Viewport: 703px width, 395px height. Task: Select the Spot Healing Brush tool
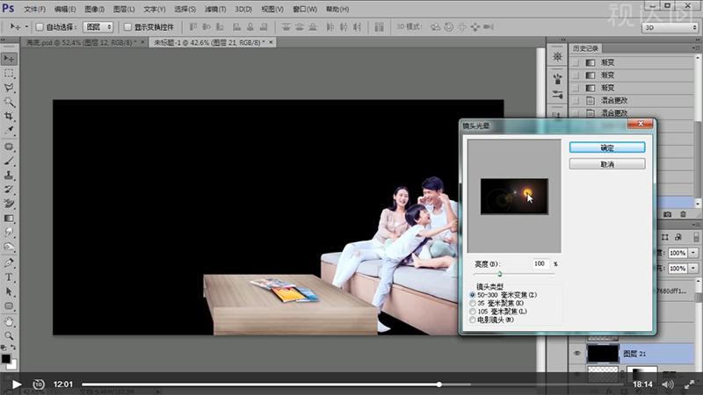(x=9, y=147)
